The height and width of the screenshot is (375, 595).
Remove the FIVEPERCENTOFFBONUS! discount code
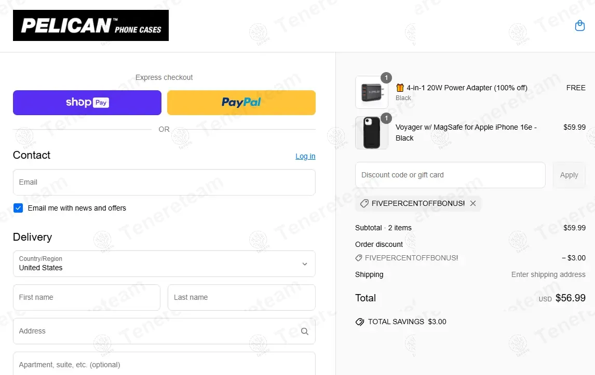[x=473, y=203]
